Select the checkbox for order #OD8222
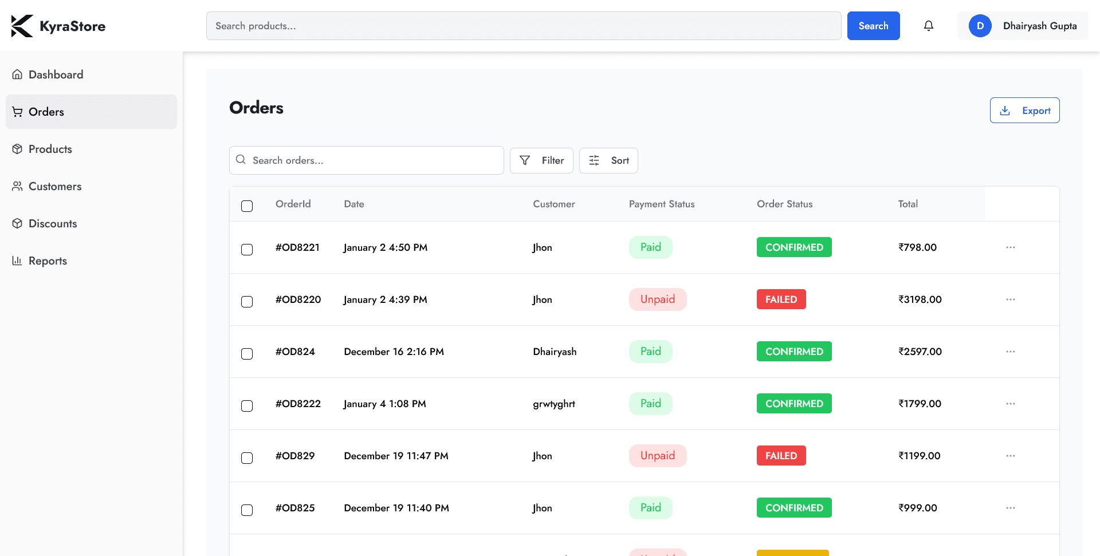Image resolution: width=1100 pixels, height=556 pixels. pos(247,406)
